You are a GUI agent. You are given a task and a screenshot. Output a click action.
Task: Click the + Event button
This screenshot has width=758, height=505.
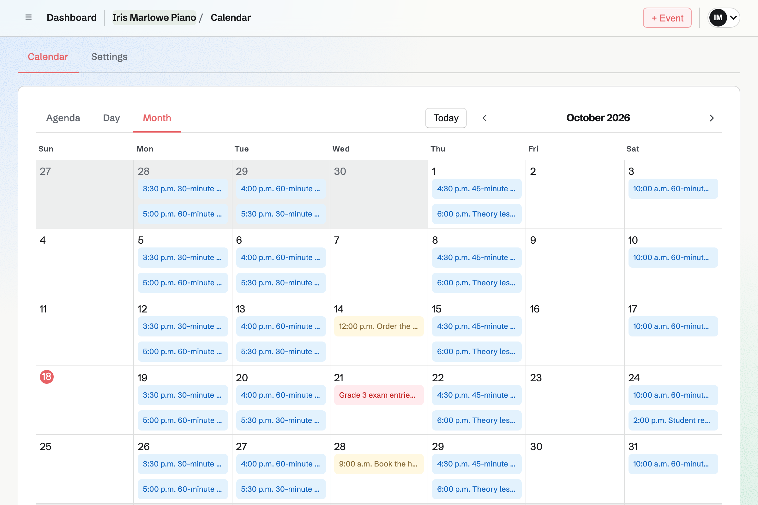667,18
